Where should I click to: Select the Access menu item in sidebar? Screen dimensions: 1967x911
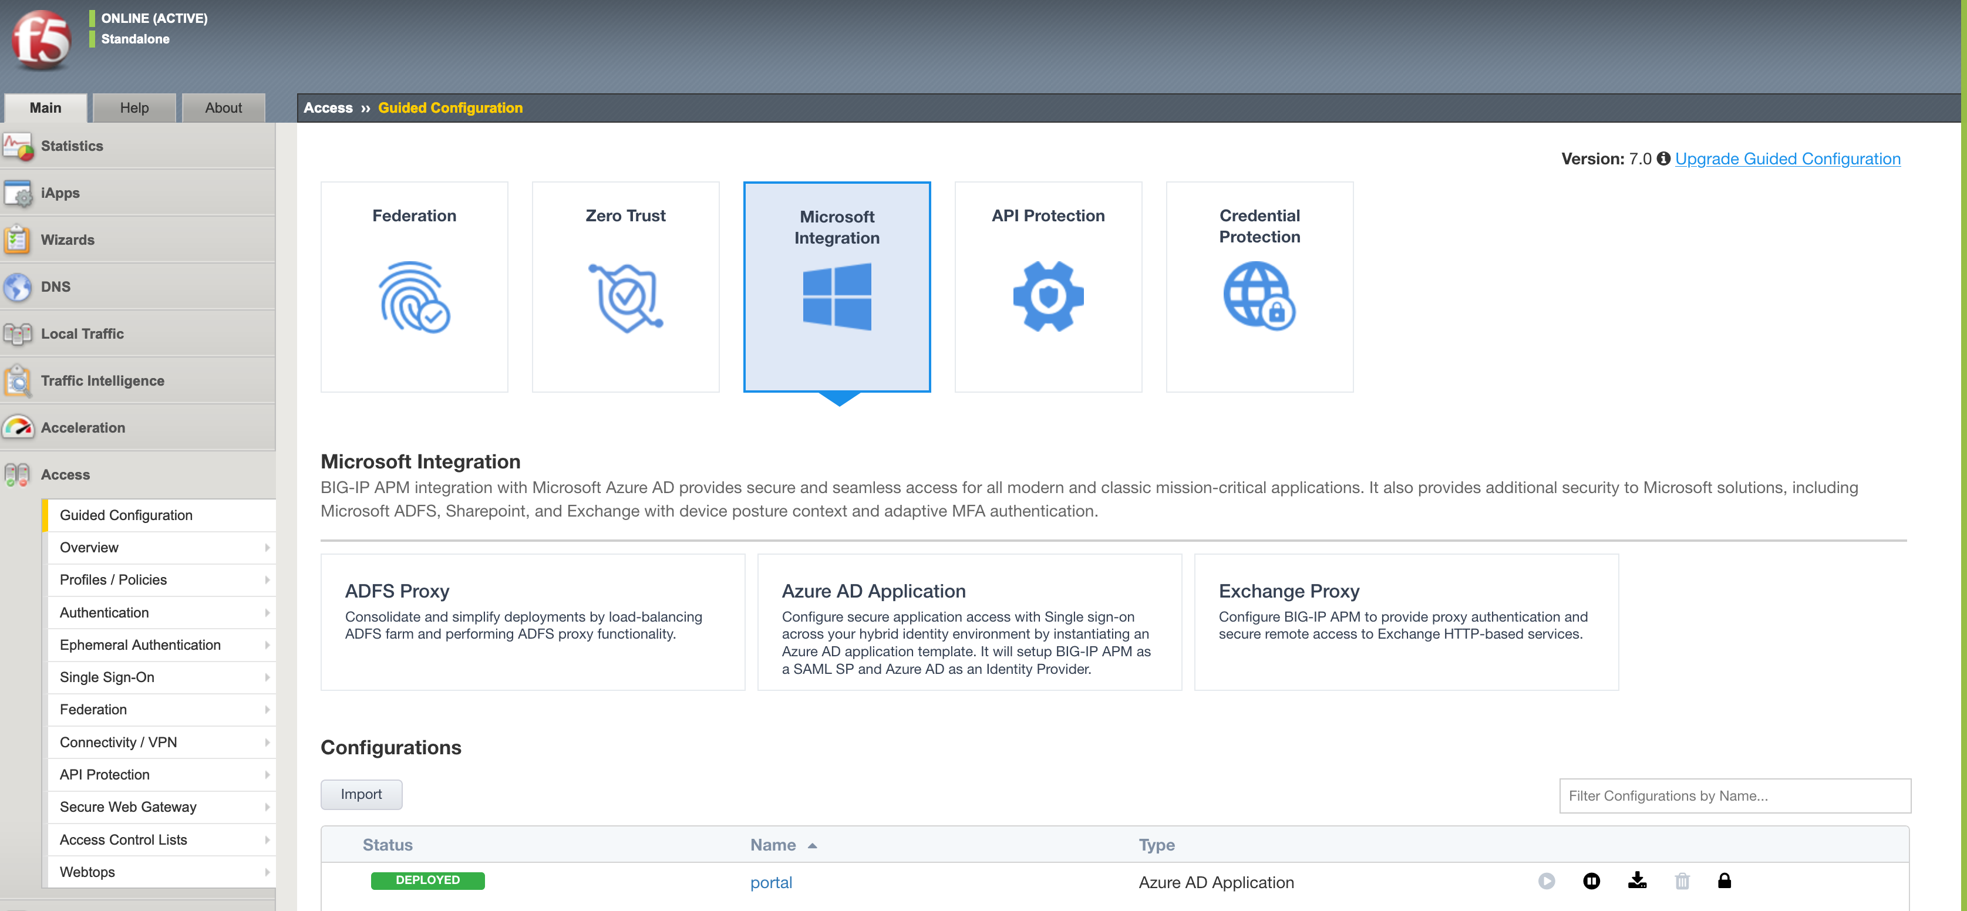click(x=65, y=473)
